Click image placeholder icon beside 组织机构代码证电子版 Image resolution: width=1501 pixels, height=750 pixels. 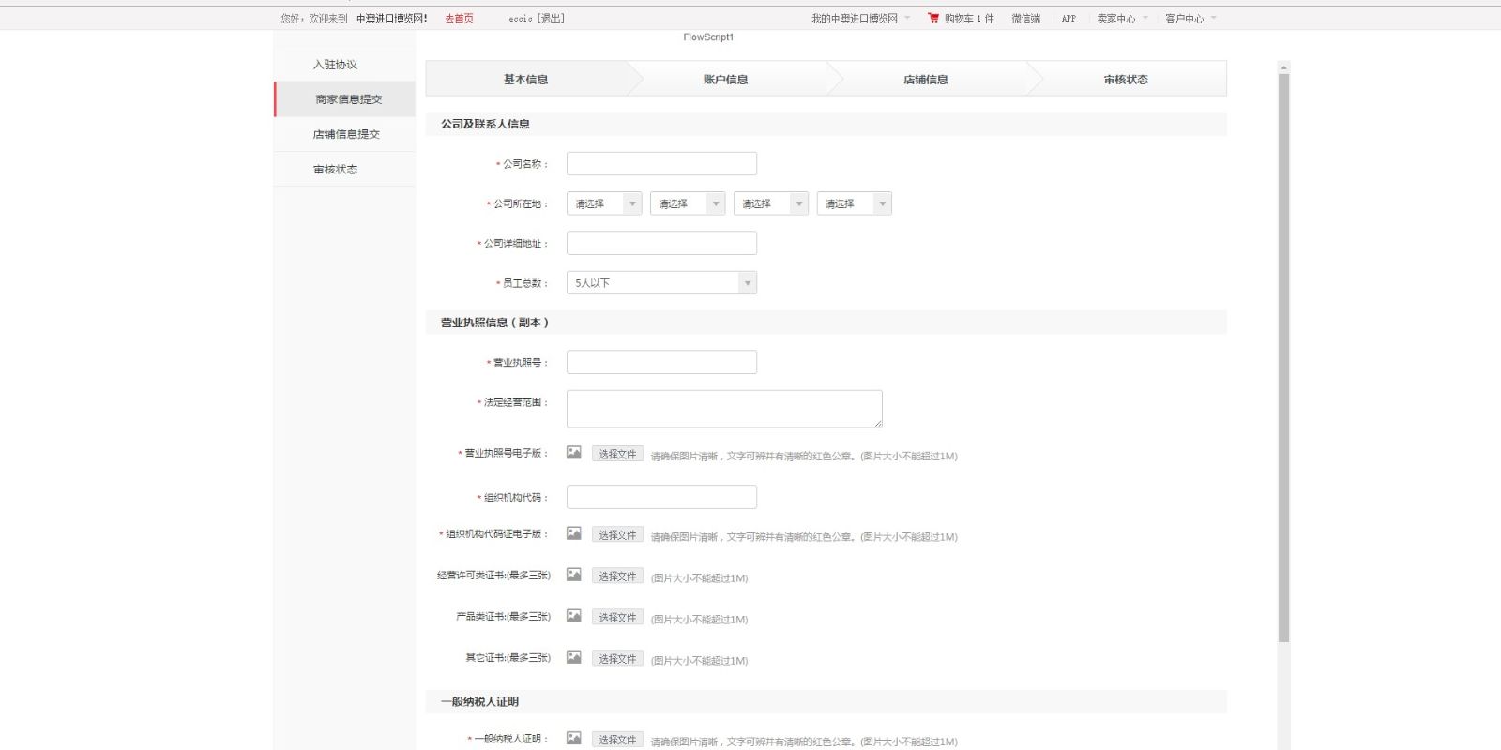click(x=573, y=533)
